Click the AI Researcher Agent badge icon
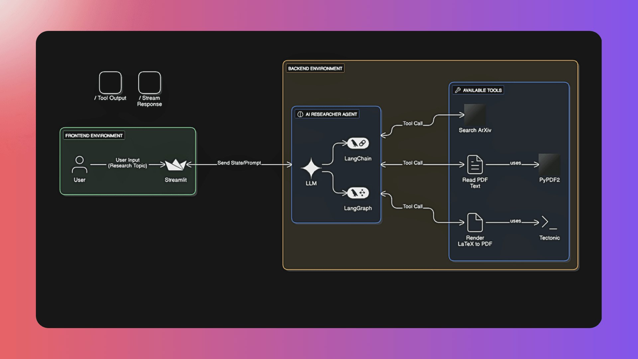The height and width of the screenshot is (359, 638). coord(301,114)
